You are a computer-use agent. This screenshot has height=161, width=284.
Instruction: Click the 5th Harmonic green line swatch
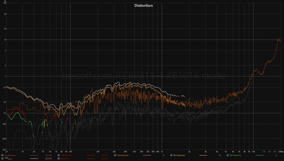[x=260, y=155]
